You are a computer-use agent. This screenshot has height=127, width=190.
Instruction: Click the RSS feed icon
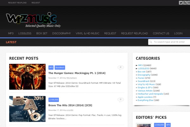pyautogui.click(x=185, y=3)
